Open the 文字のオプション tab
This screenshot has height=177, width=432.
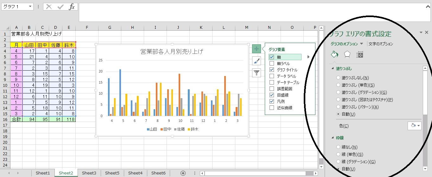(381, 44)
